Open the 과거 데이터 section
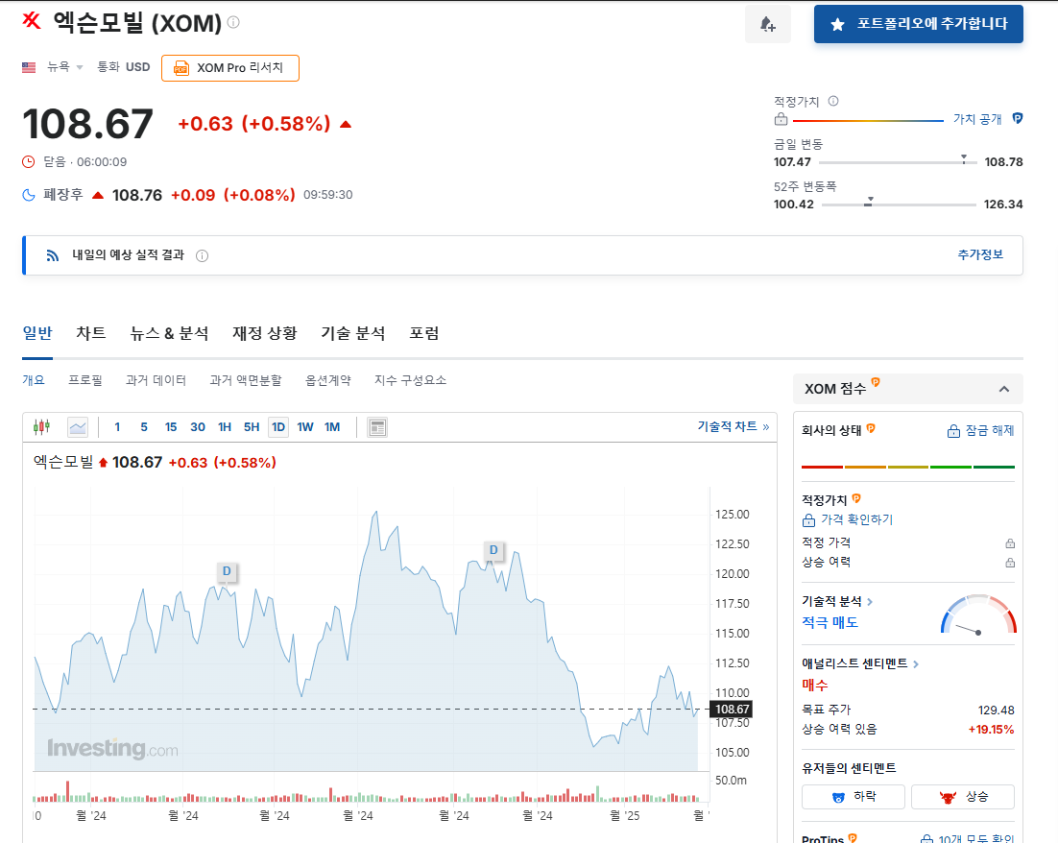The image size is (1058, 843). point(157,380)
